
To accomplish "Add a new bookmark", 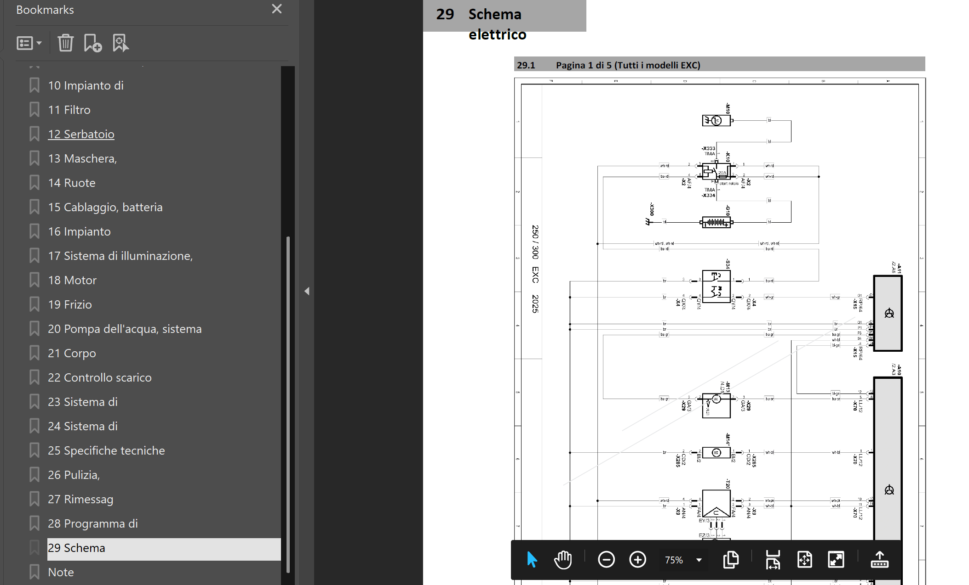I will 92,43.
